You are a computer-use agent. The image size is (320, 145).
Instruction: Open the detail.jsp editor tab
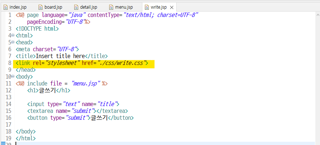pyautogui.click(x=86, y=7)
